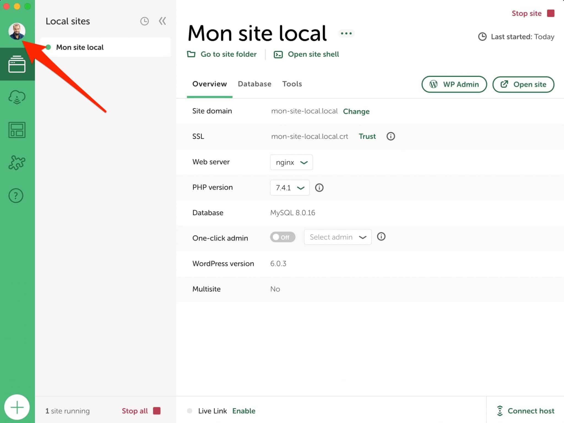The width and height of the screenshot is (564, 423).
Task: Click the Stop all text
Action: click(x=135, y=411)
